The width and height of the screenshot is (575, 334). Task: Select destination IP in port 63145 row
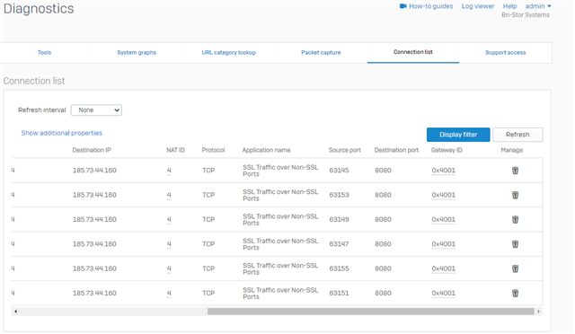pyautogui.click(x=94, y=171)
